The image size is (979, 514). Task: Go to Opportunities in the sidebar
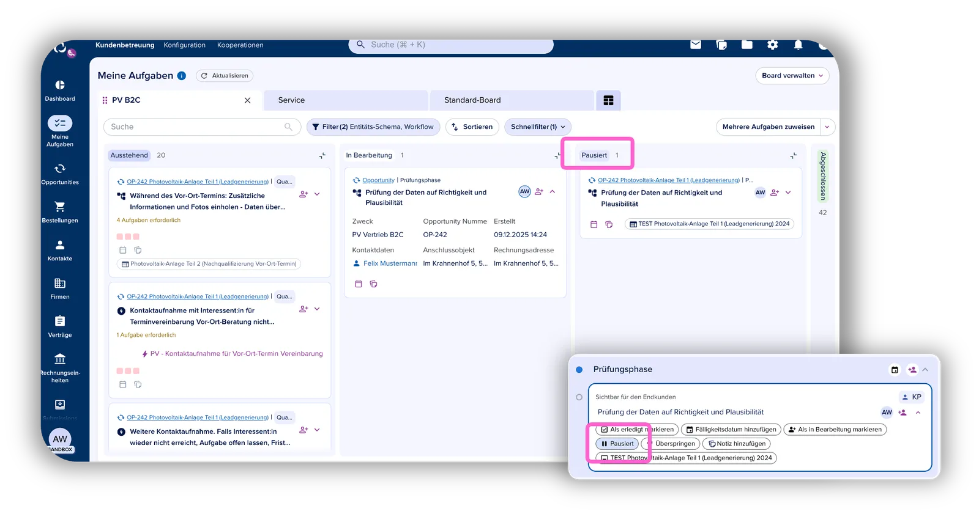click(60, 174)
